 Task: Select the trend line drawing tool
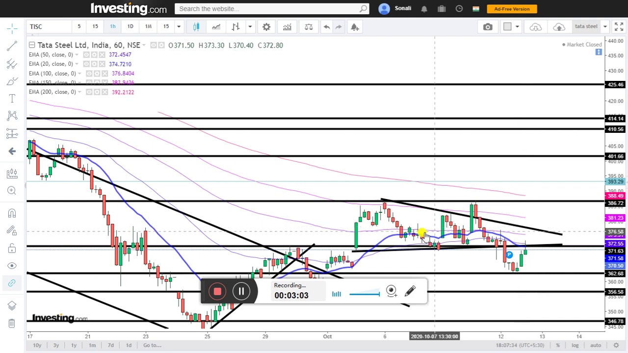(12, 46)
